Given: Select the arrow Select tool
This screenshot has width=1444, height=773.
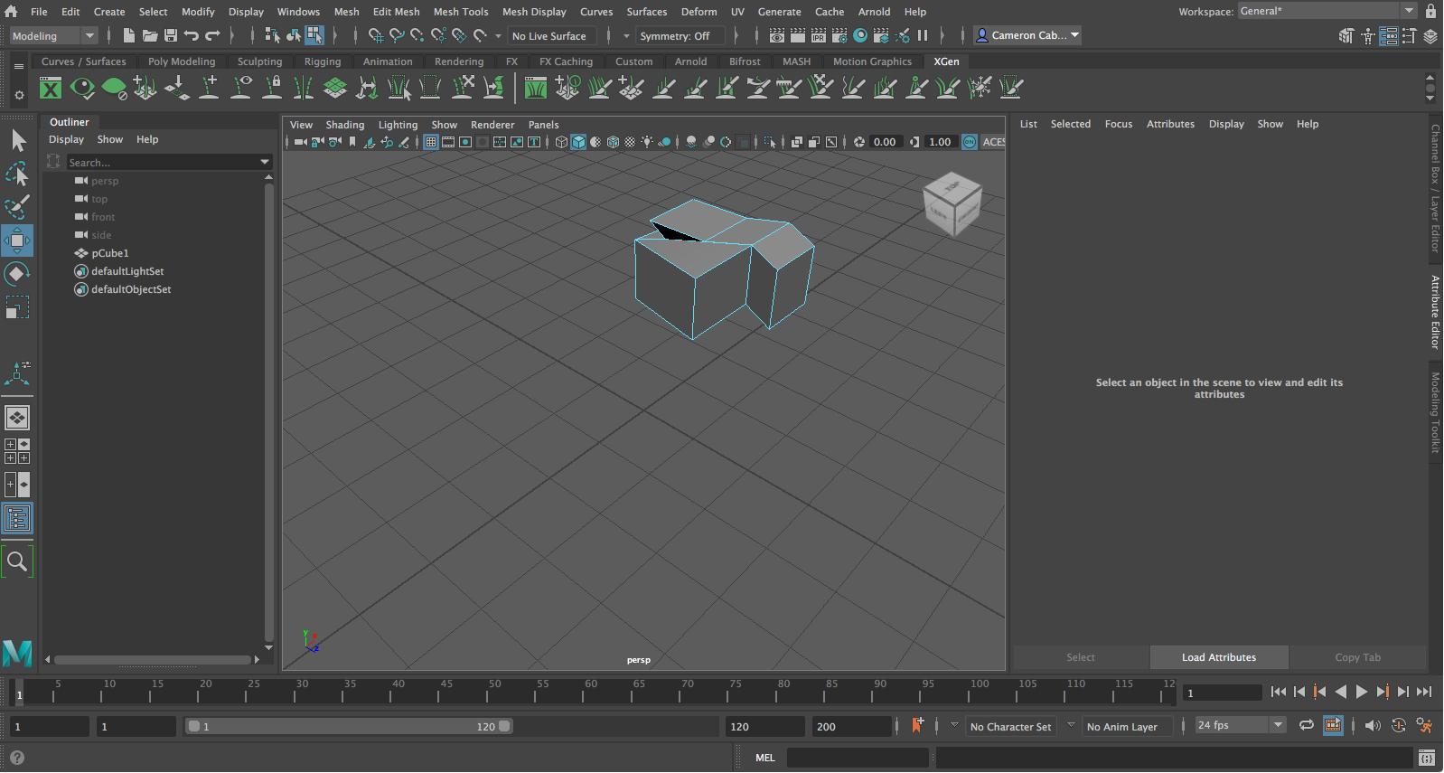Looking at the screenshot, I should coord(18,140).
